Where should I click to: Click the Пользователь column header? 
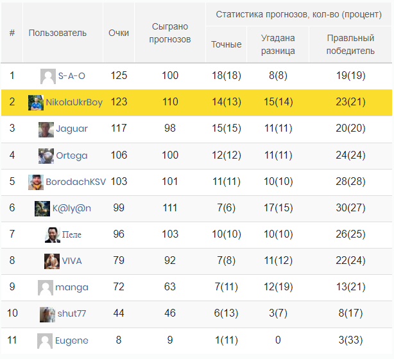point(57,33)
